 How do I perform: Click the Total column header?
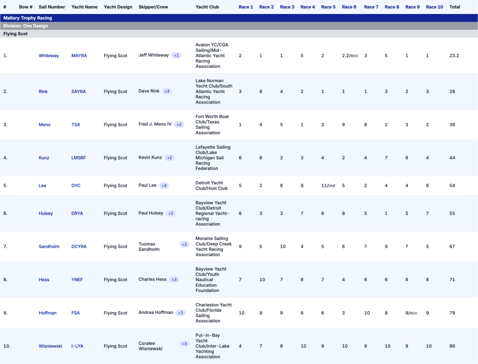pos(454,7)
